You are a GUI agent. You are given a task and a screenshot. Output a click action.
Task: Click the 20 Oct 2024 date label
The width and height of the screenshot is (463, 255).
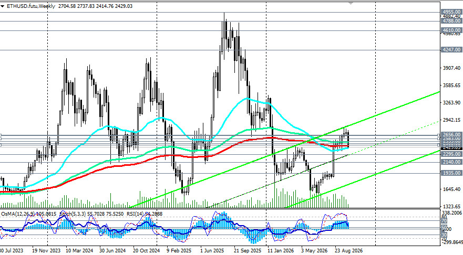pyautogui.click(x=147, y=251)
